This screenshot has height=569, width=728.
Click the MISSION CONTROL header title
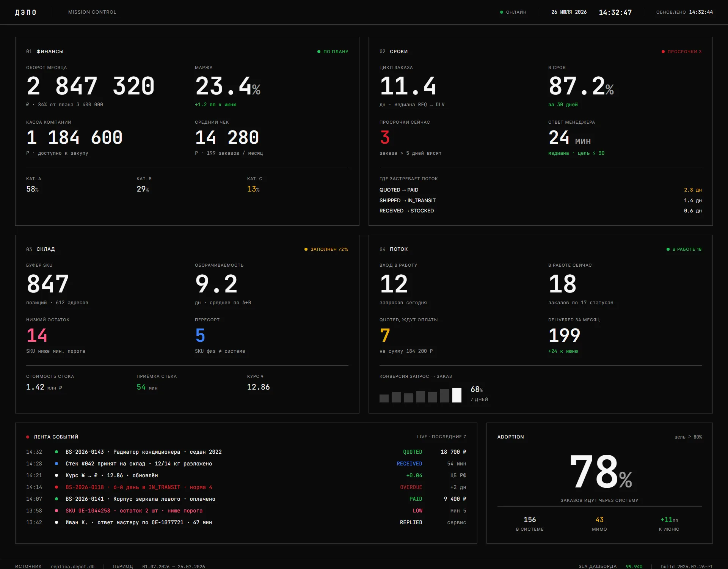tap(92, 12)
